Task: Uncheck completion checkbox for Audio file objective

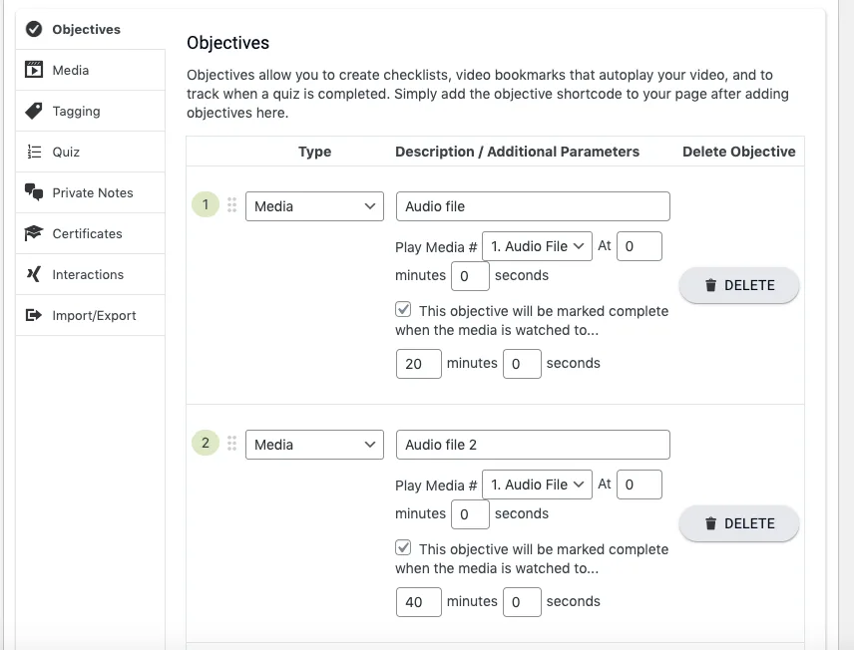Action: (403, 310)
